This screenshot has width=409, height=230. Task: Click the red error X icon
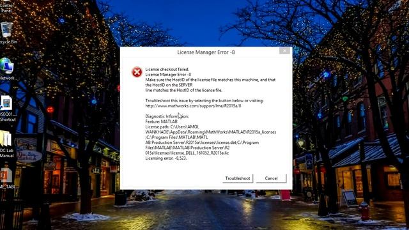[137, 72]
